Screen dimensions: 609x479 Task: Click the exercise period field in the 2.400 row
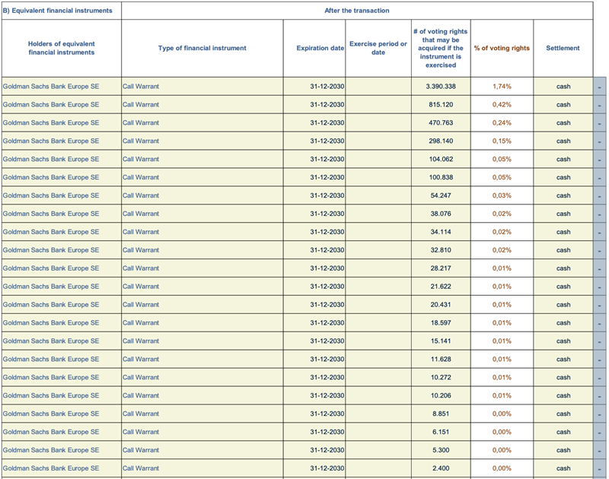(378, 468)
